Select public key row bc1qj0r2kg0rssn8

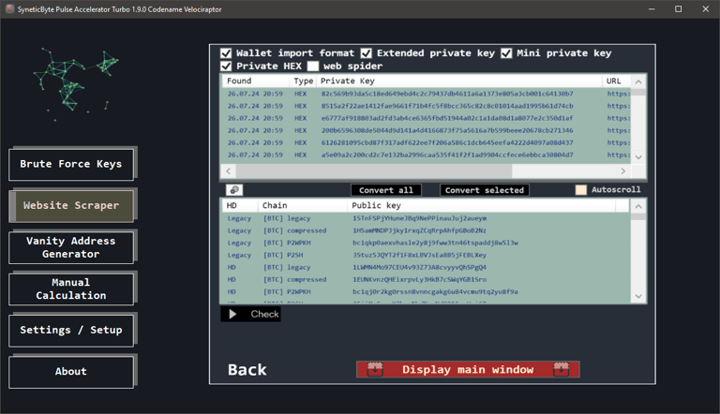coord(426,292)
